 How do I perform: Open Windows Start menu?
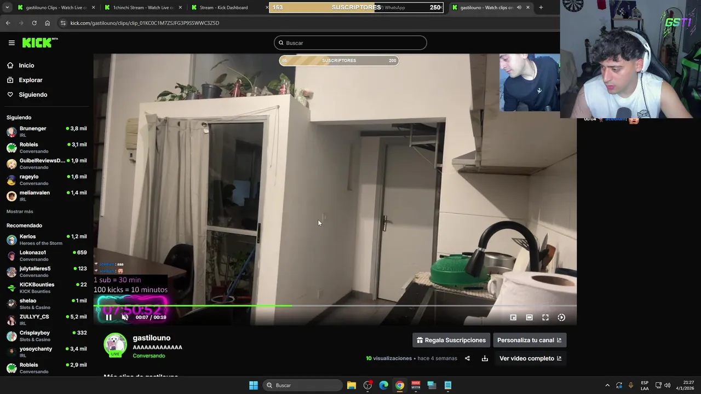(253, 385)
